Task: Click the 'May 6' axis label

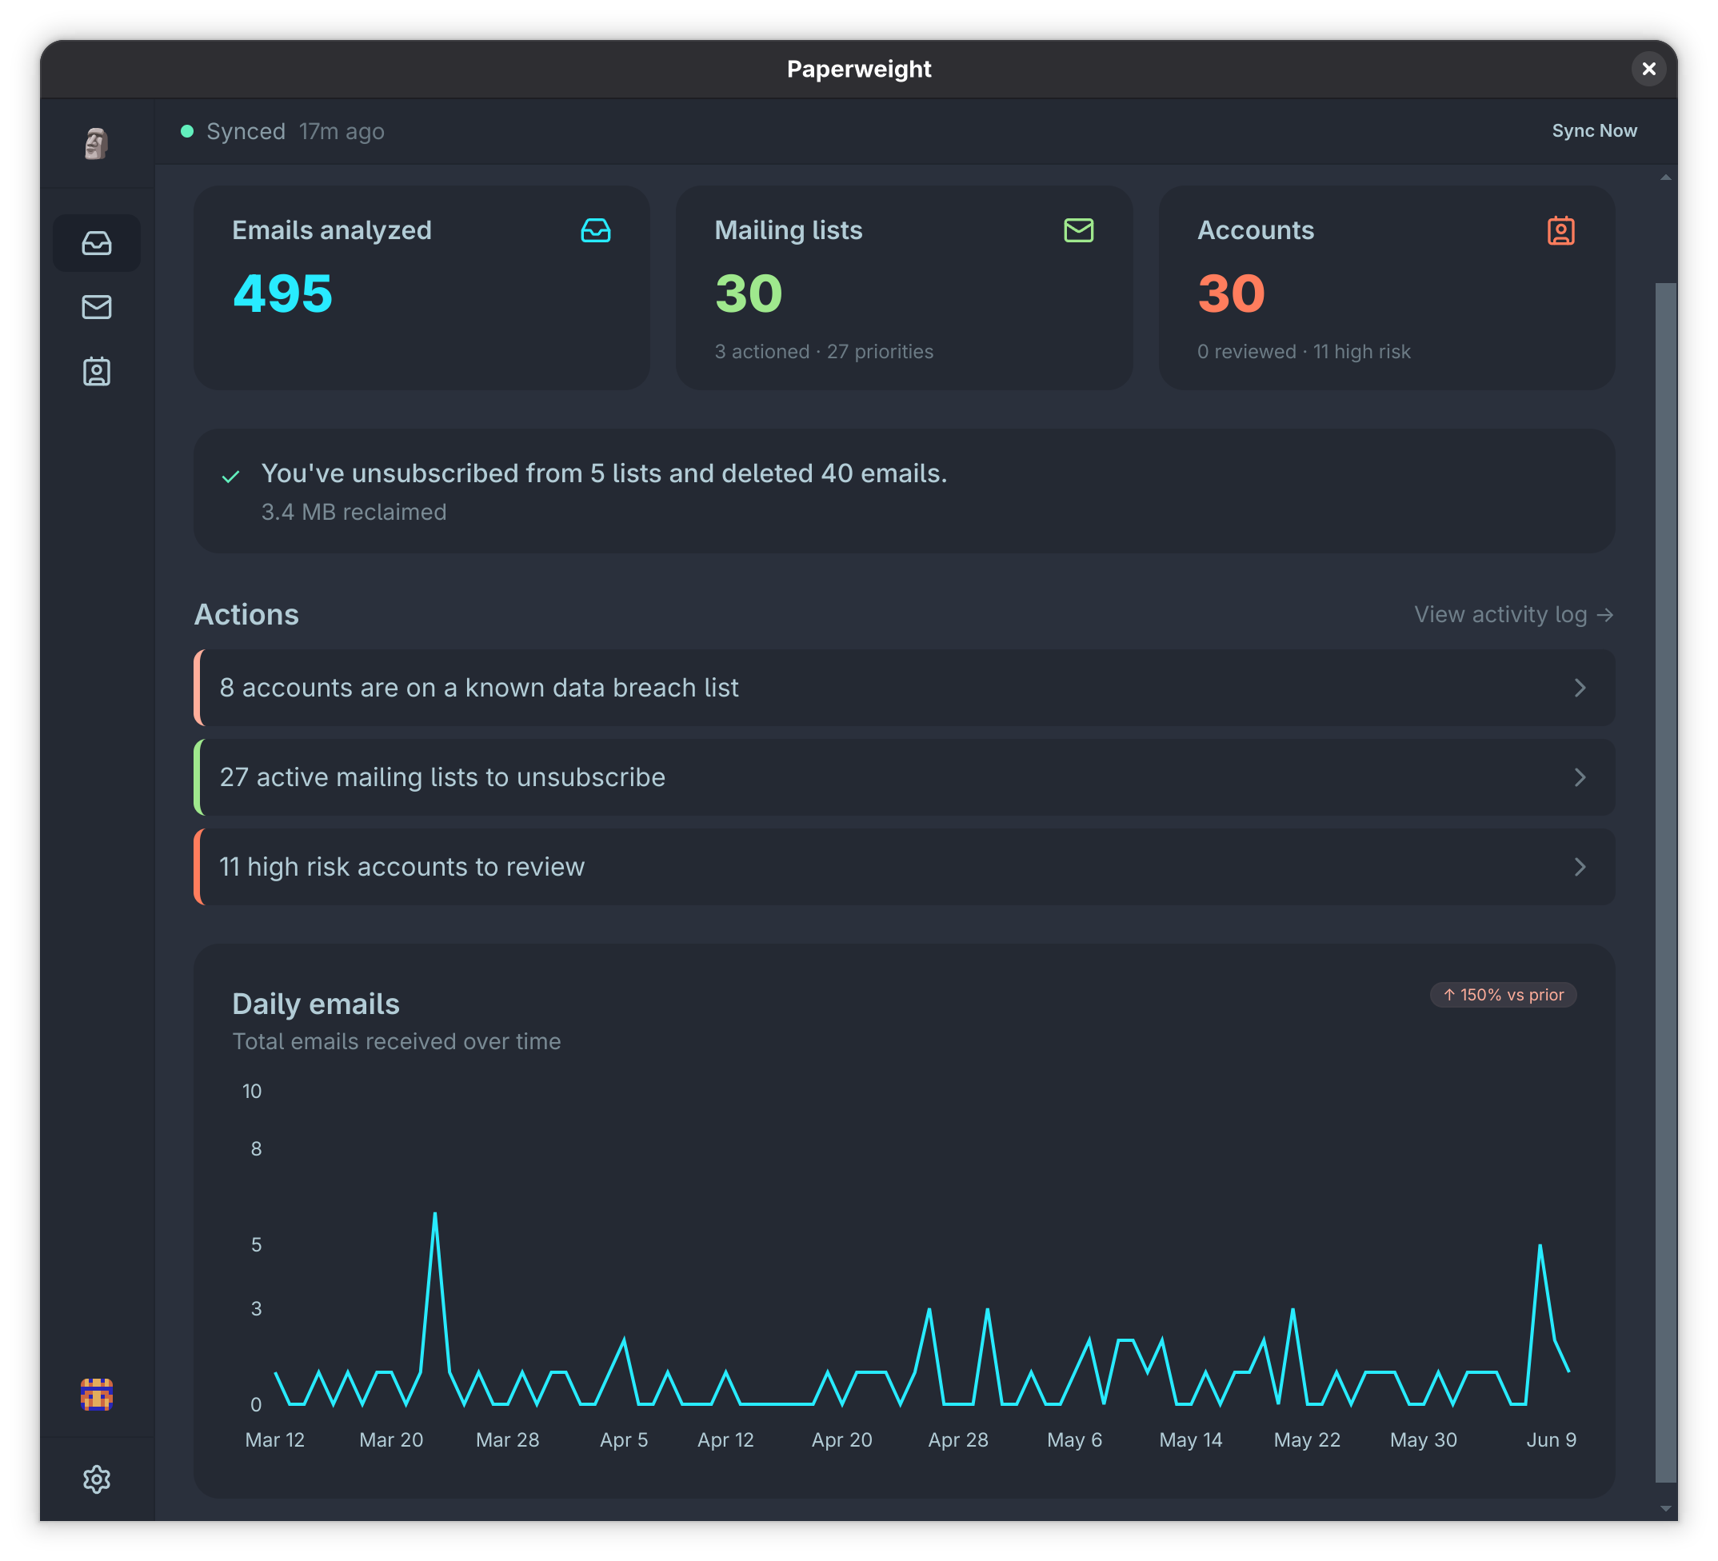Action: (x=1075, y=1439)
